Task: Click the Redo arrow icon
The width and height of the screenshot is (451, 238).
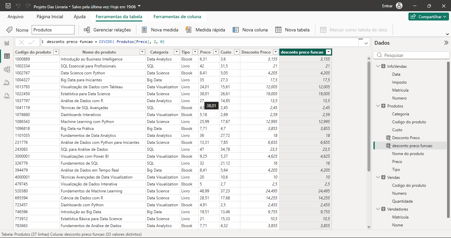Action: pyautogui.click(x=28, y=6)
